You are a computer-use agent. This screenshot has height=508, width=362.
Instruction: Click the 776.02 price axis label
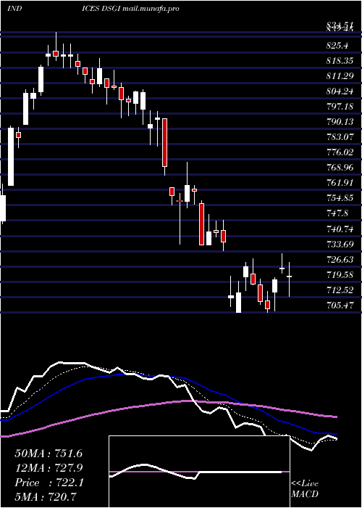339,152
